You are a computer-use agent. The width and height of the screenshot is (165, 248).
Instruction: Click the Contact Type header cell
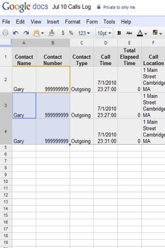(x=82, y=57)
